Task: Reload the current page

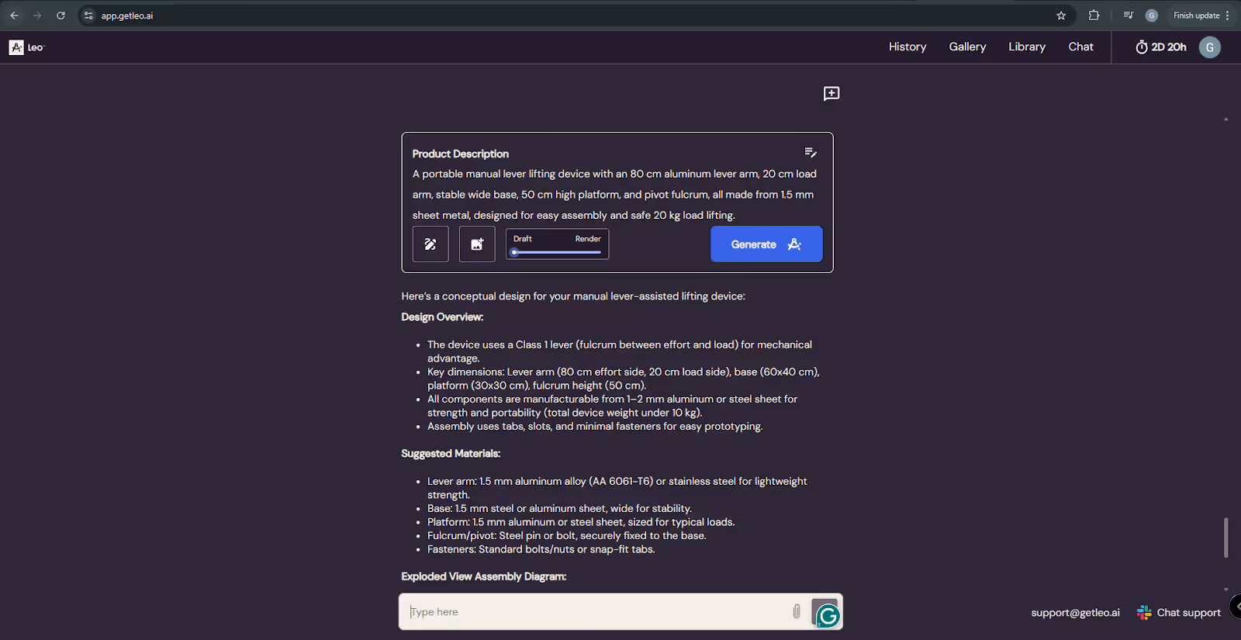Action: (60, 16)
